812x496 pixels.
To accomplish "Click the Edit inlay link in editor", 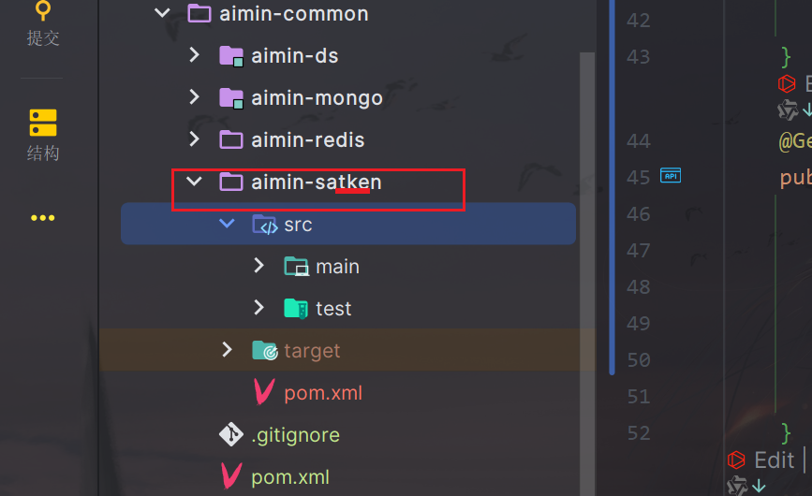I will click(x=774, y=460).
